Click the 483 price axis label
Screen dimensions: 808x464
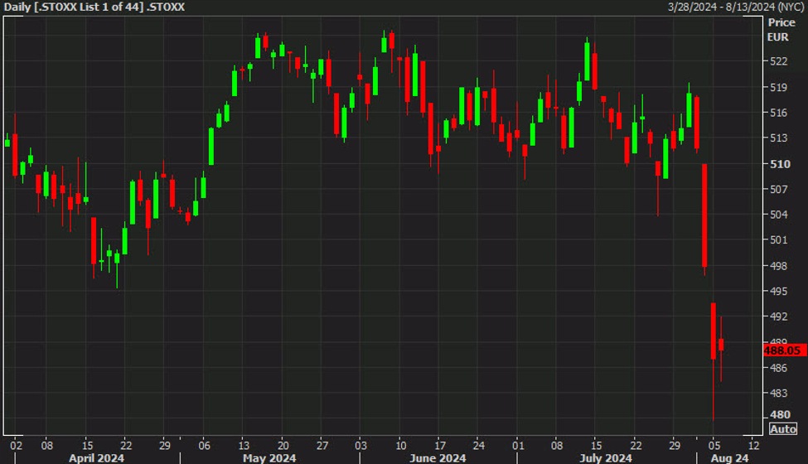coord(778,393)
